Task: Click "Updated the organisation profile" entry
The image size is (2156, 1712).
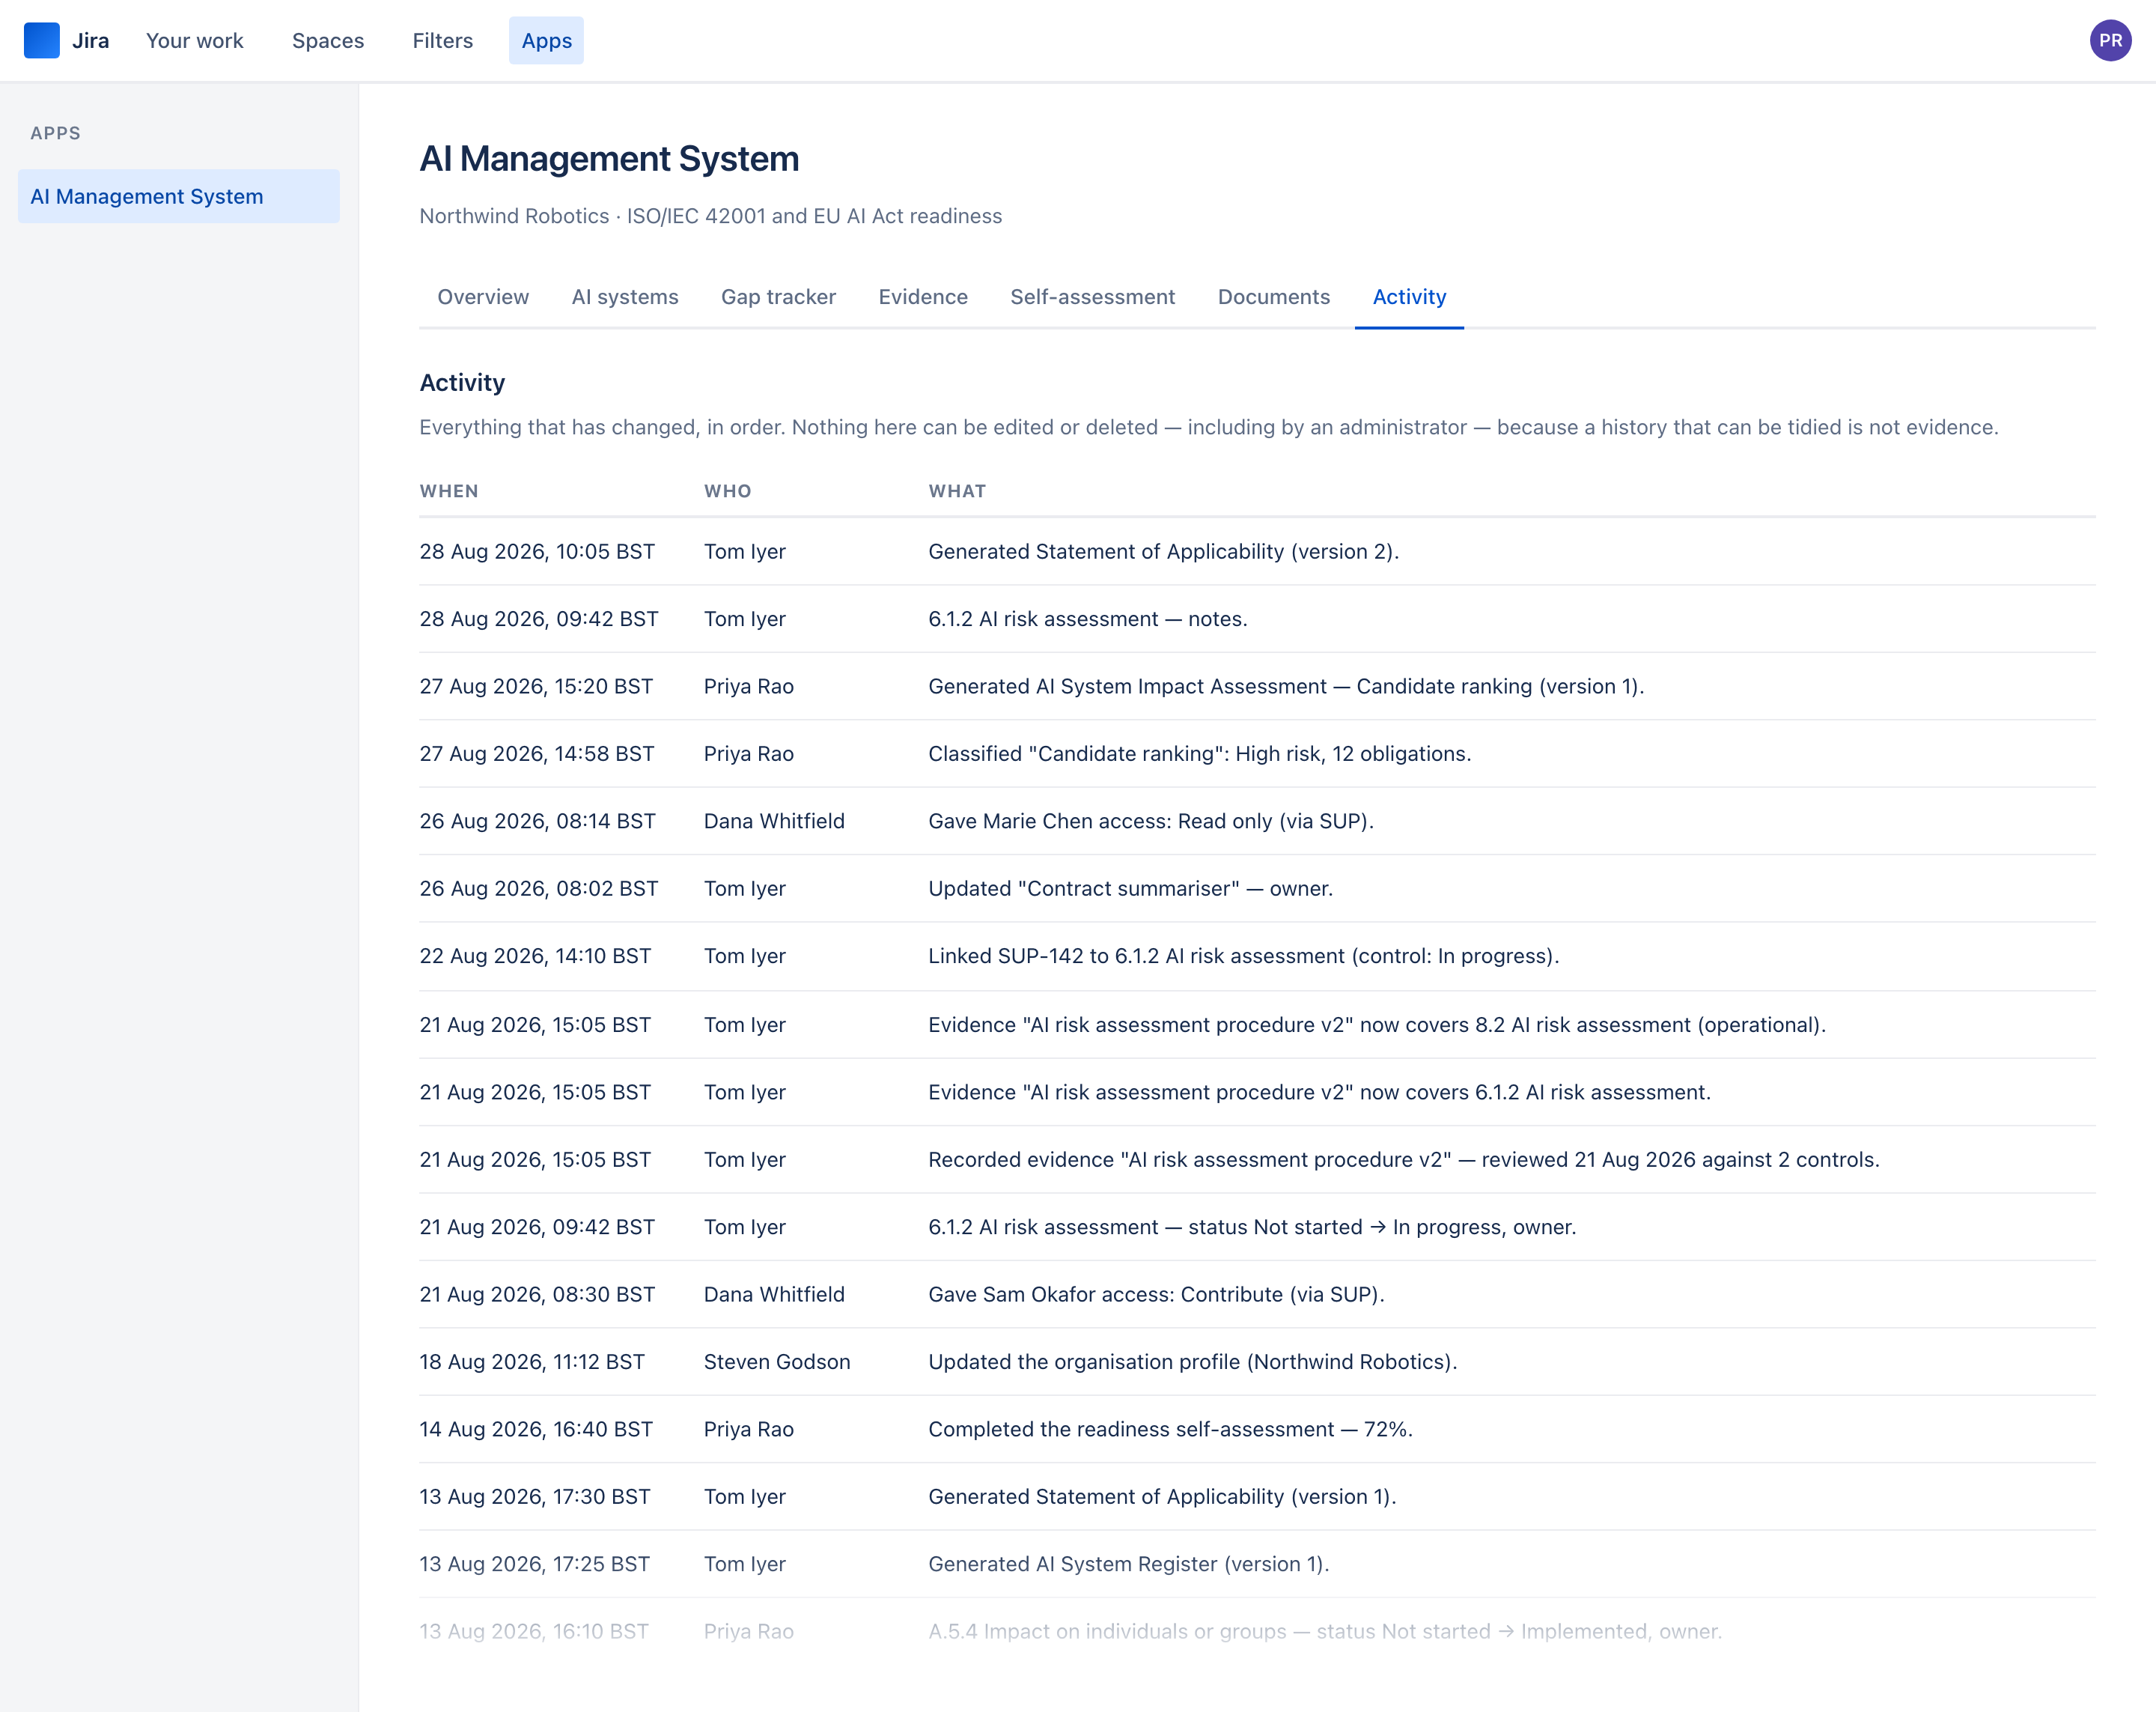Action: (1193, 1362)
